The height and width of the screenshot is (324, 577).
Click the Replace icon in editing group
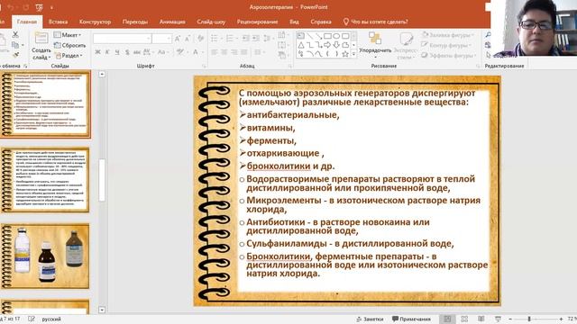[488, 45]
